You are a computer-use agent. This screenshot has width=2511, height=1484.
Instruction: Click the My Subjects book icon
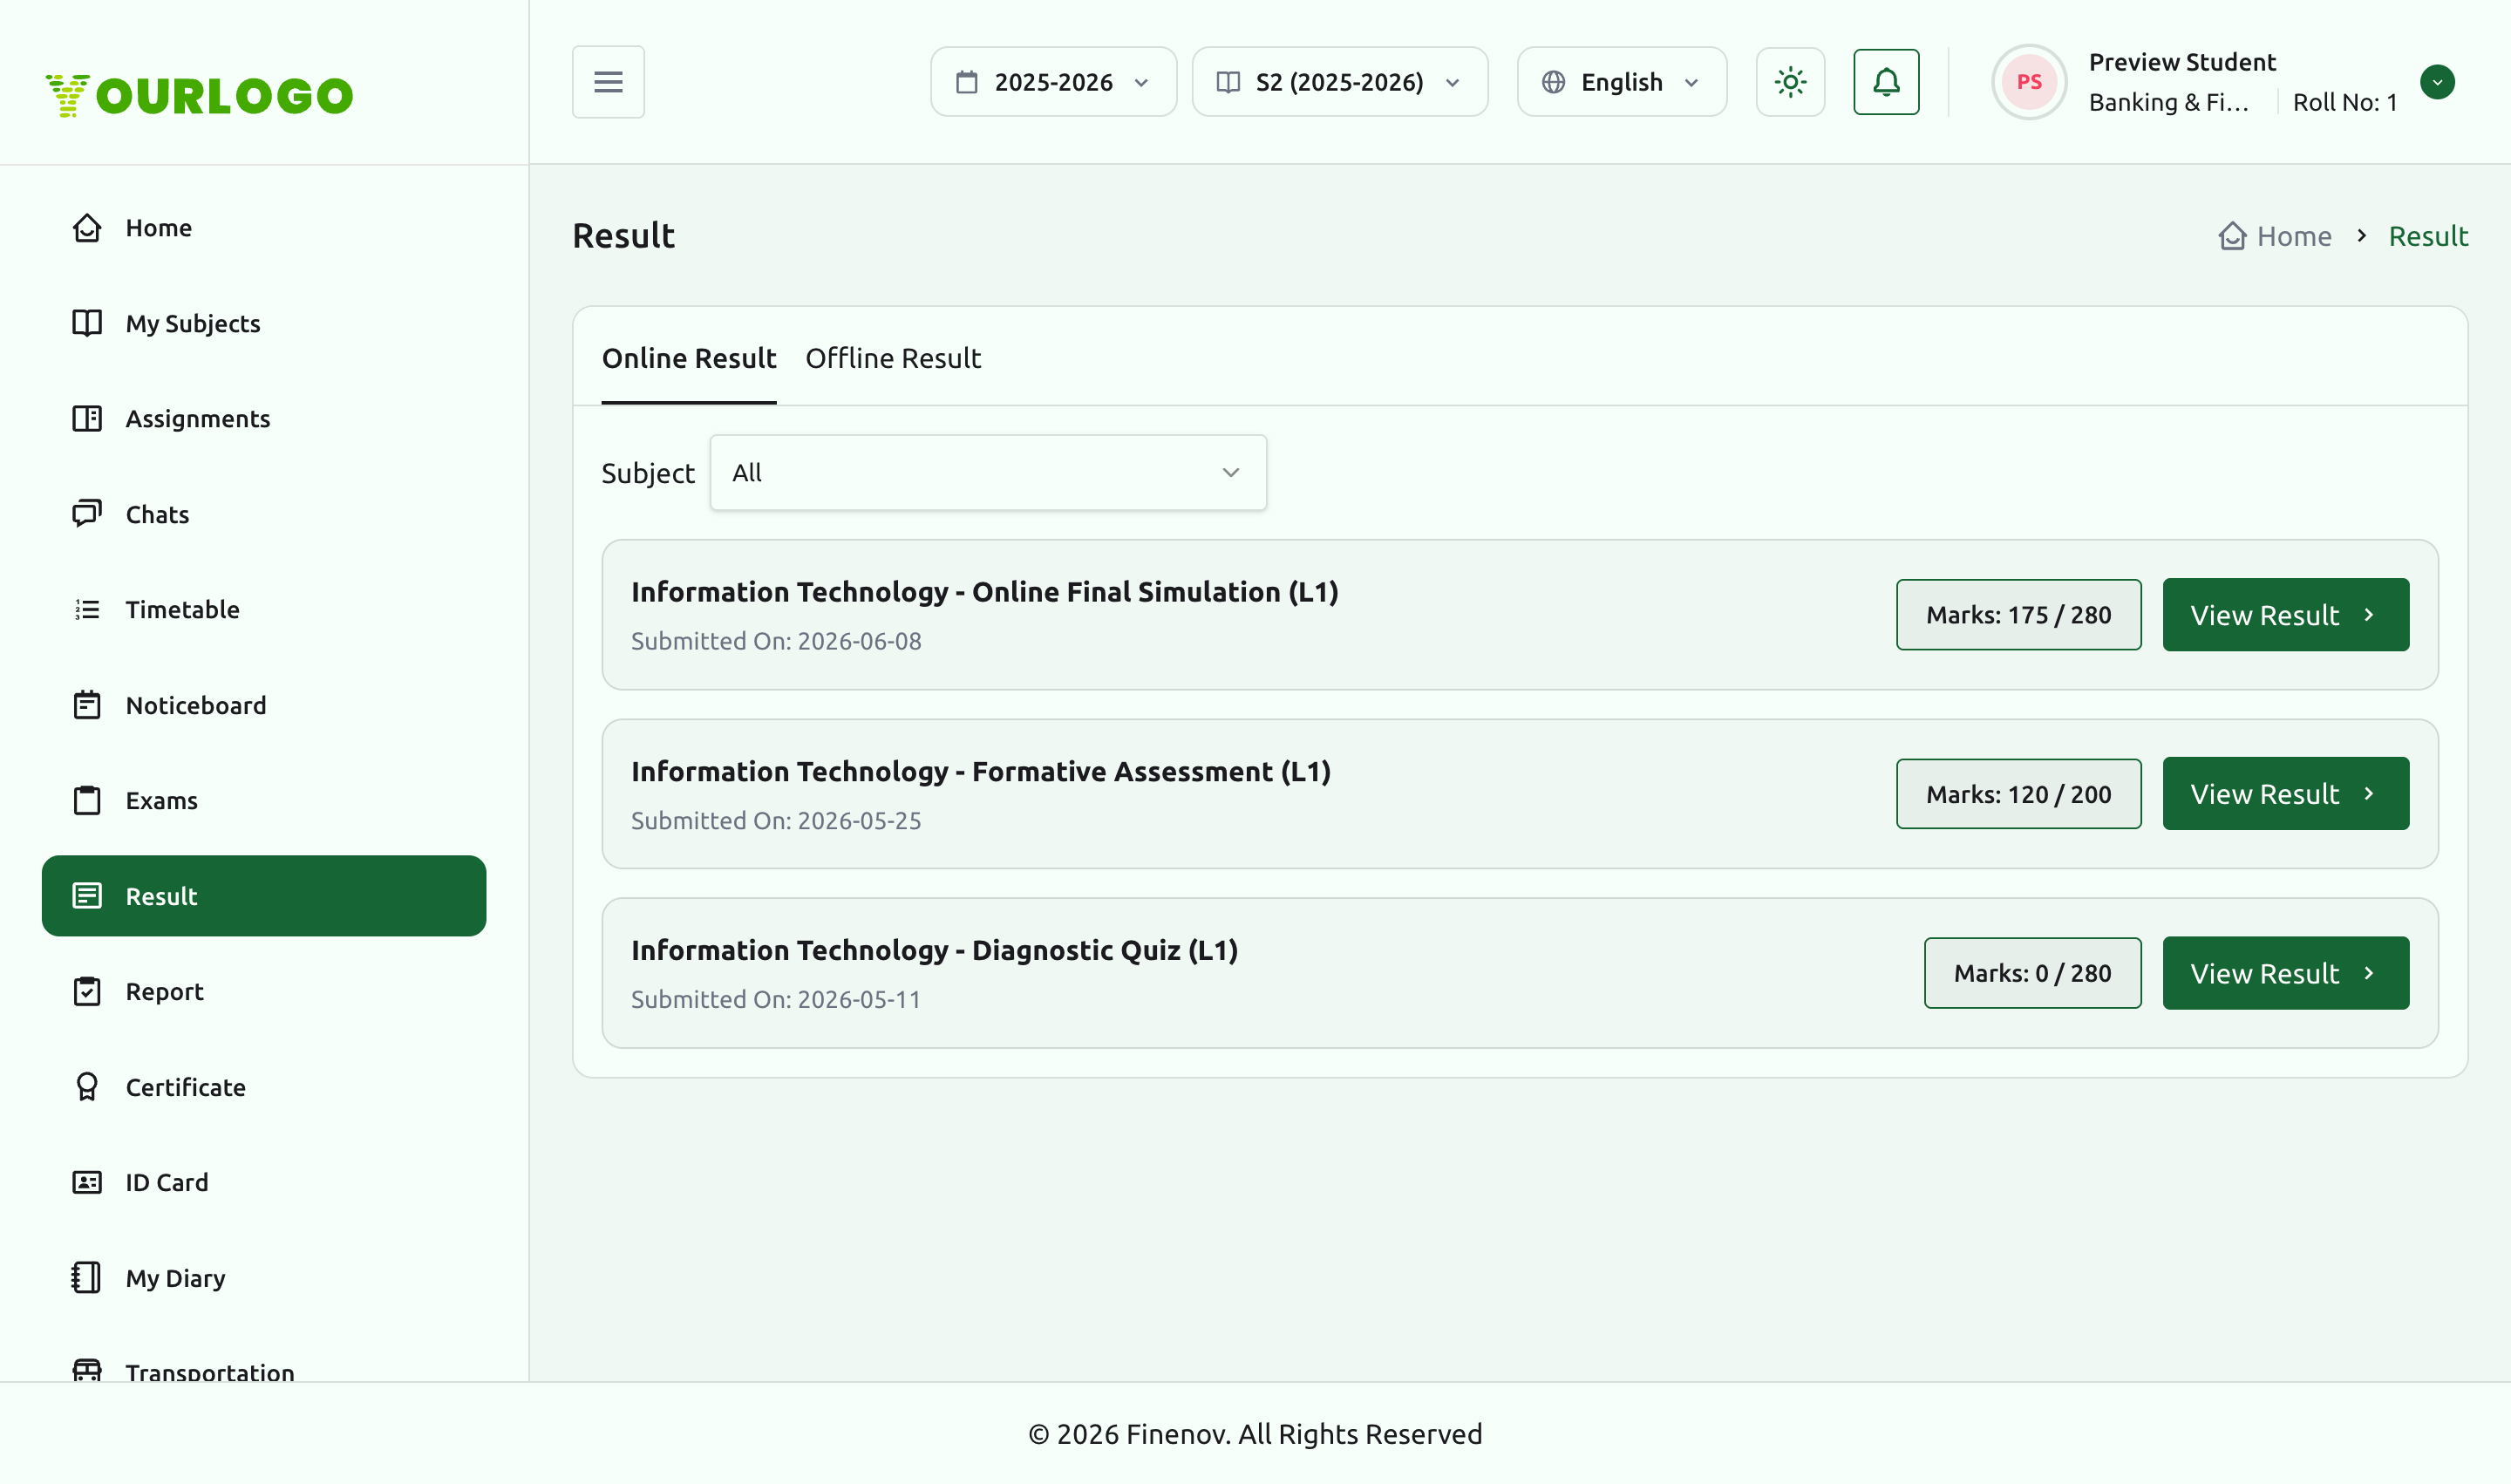[x=87, y=323]
